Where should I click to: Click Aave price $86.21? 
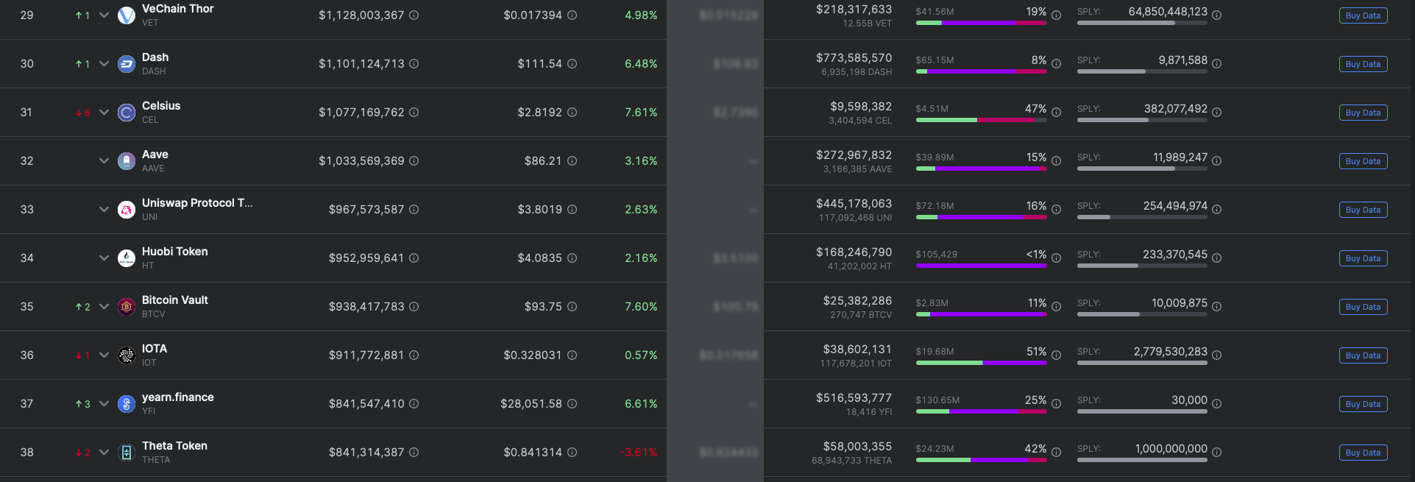tap(543, 161)
